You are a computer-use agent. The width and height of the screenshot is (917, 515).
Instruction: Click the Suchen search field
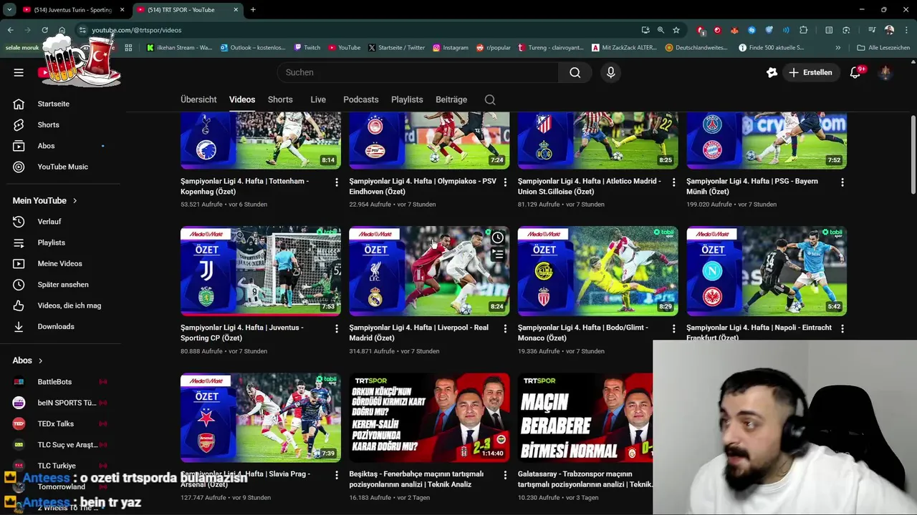tap(418, 72)
